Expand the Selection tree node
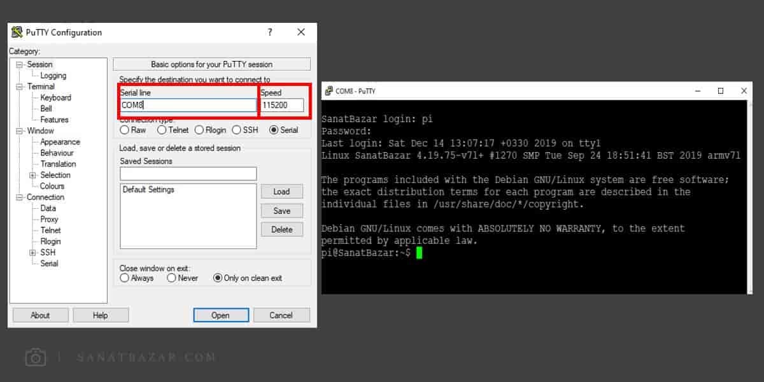The image size is (764, 382). pos(32,175)
